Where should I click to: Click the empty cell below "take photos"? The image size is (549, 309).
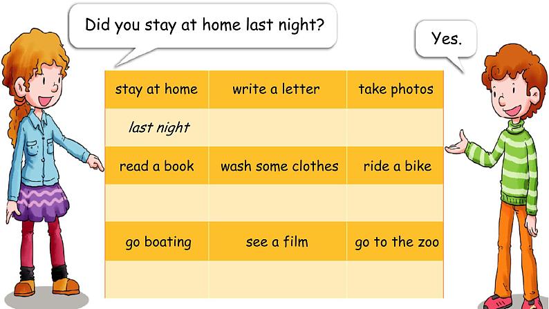click(396, 127)
